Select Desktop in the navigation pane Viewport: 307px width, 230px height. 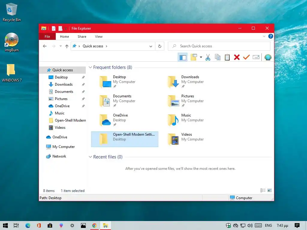61,77
